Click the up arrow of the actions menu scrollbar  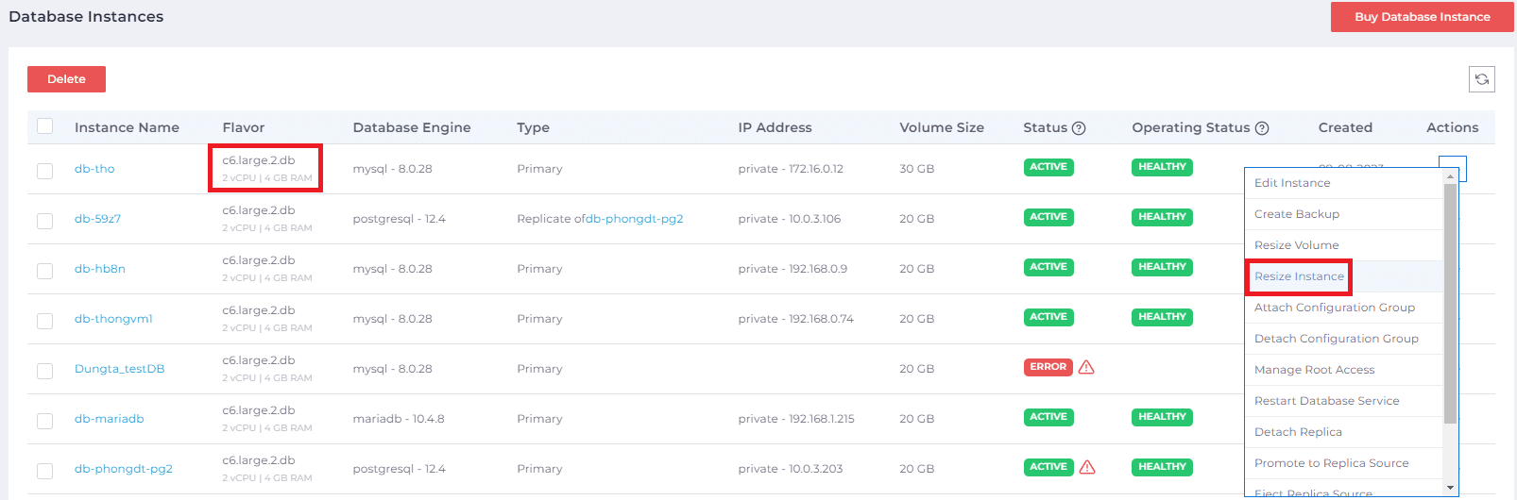click(1450, 176)
